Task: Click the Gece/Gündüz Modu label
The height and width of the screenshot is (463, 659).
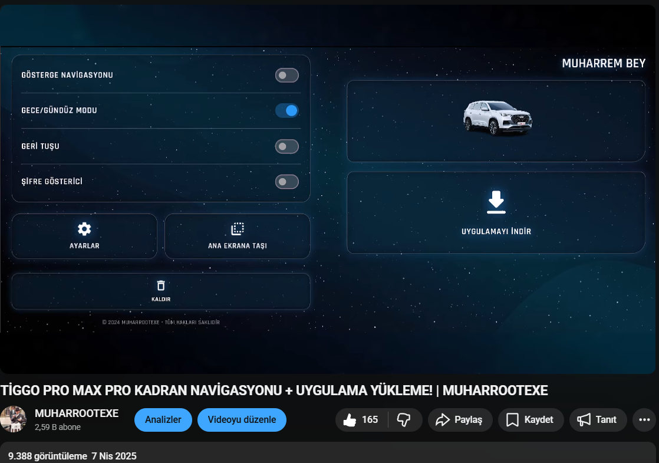Action: (60, 111)
